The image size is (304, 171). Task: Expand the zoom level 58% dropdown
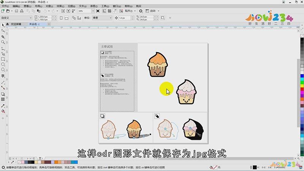click(x=93, y=11)
